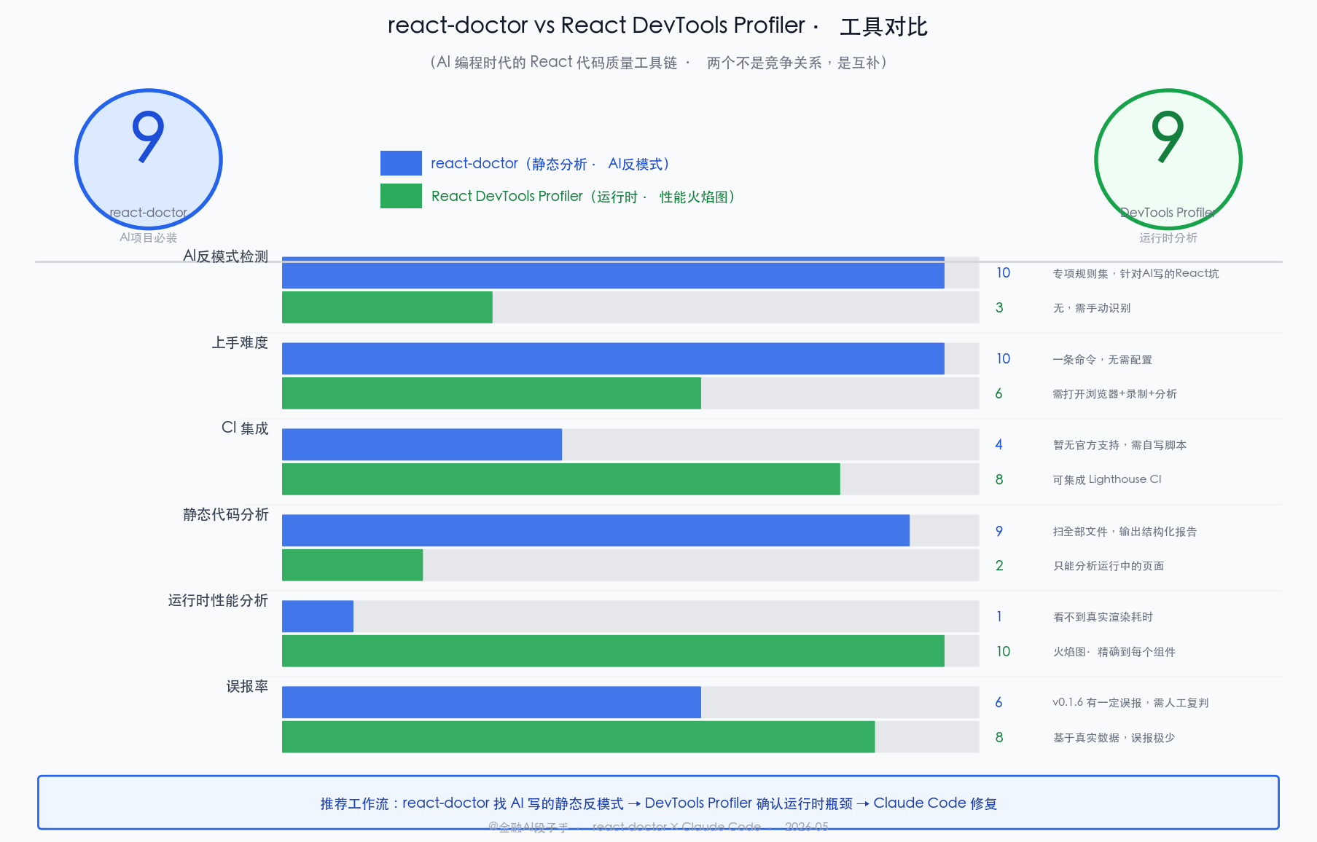Click the blue score 10 for AI反模式检测
The width and height of the screenshot is (1317, 842).
[1004, 272]
